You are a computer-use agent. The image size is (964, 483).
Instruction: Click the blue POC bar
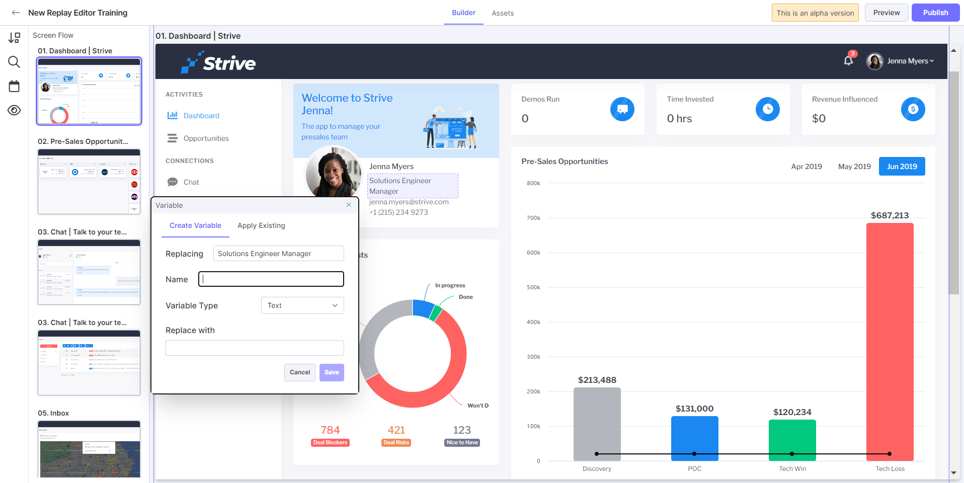click(x=695, y=438)
